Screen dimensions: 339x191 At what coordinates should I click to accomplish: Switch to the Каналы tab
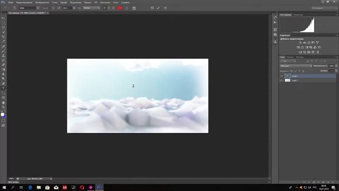pos(290,57)
